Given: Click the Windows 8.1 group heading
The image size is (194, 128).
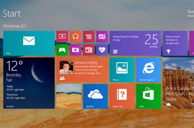Looking at the screenshot, I should 15,26.
